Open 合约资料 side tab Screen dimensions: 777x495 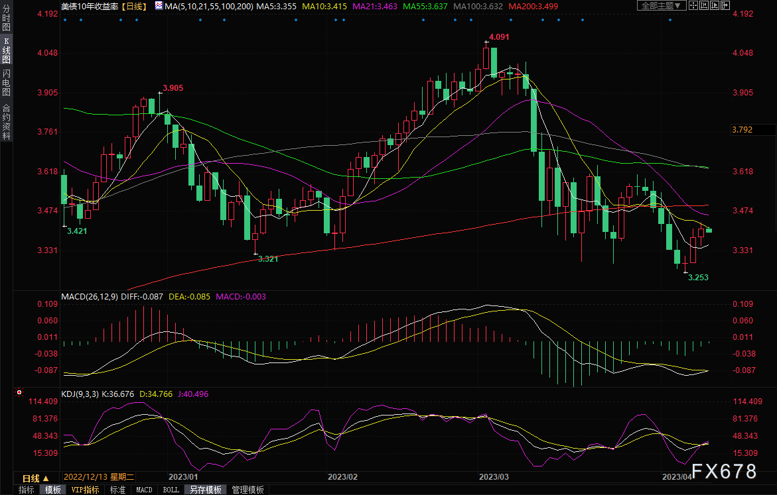(7, 122)
